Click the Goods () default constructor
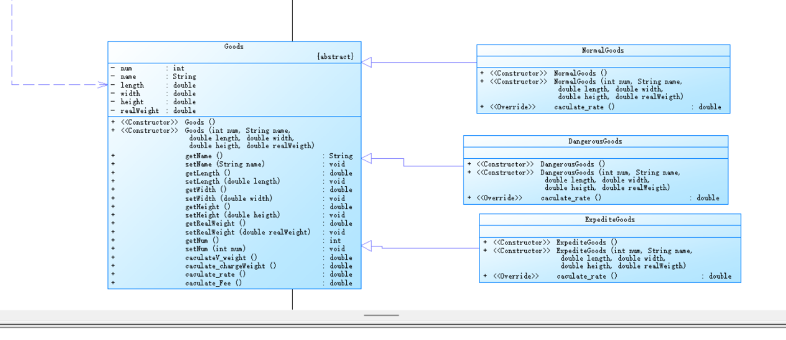Viewport: 786px width, 340px height. point(163,122)
